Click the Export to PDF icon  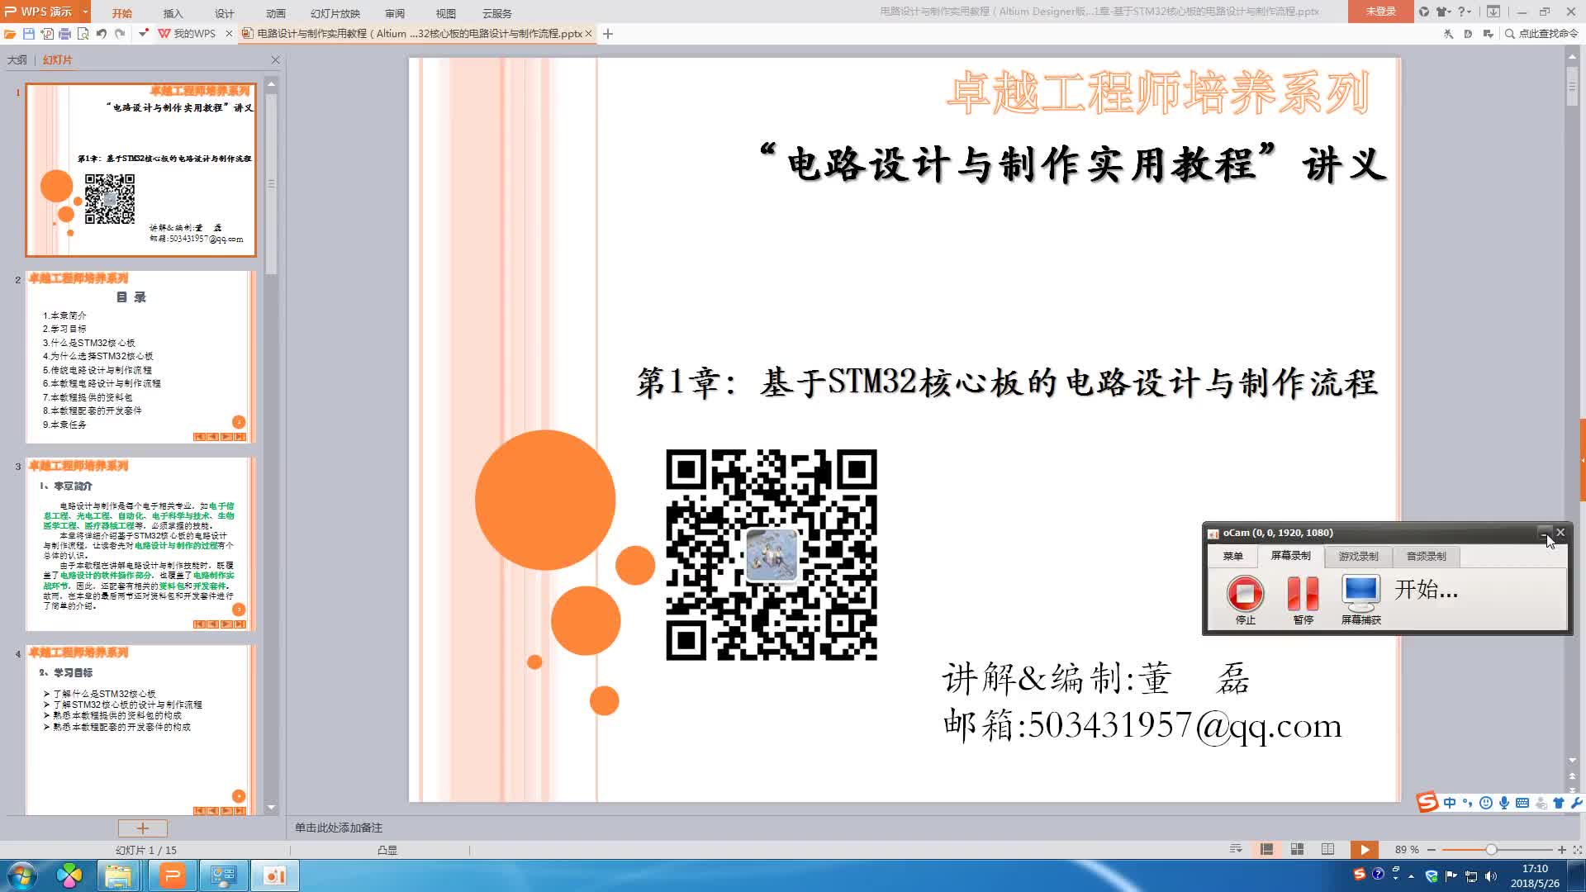[x=47, y=34]
